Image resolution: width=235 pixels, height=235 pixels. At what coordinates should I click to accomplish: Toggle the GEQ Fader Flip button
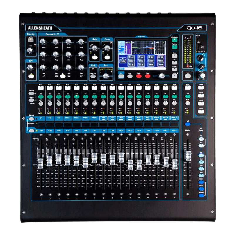click(x=93, y=76)
